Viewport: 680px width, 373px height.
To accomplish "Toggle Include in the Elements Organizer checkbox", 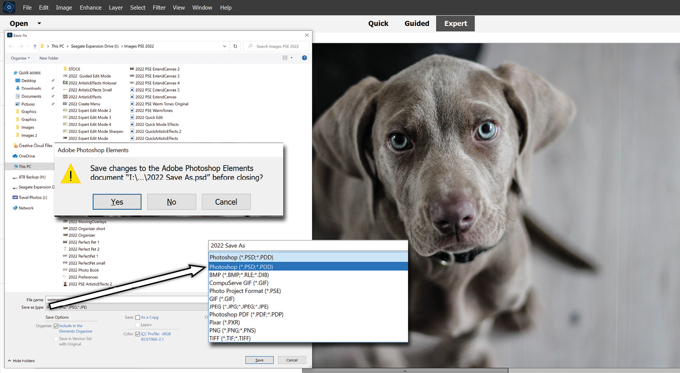I will click(x=56, y=326).
